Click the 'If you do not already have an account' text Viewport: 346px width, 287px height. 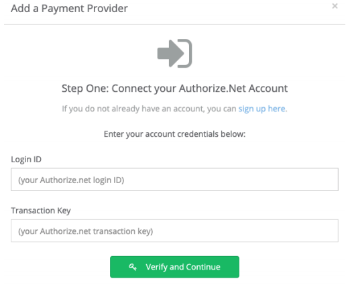149,109
